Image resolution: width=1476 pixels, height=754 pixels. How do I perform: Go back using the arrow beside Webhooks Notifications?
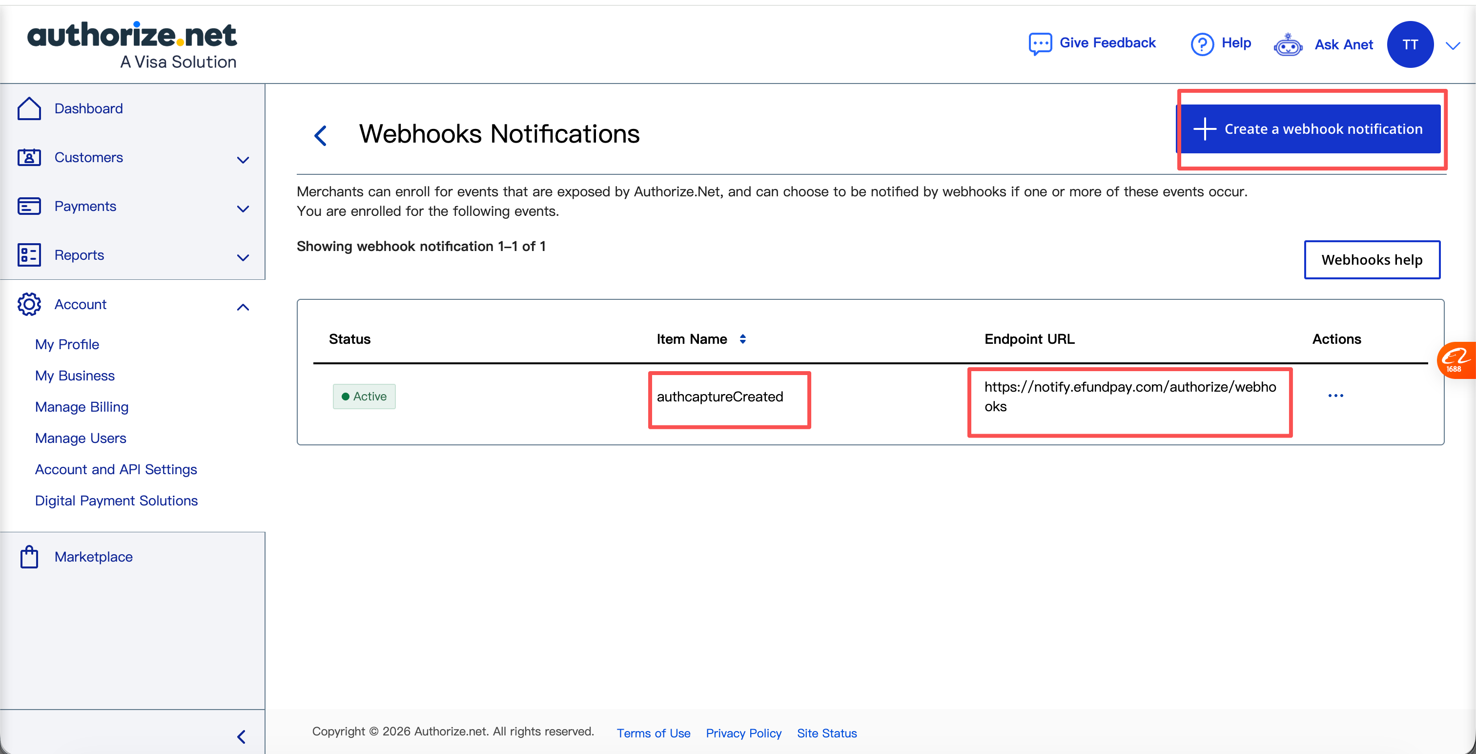321,135
